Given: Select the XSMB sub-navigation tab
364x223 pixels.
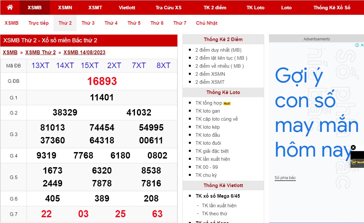Looking at the screenshot, I should pyautogui.click(x=12, y=23).
